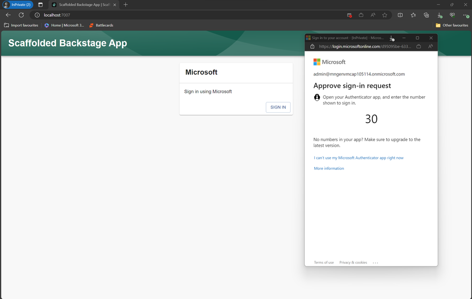Open the More information link
The width and height of the screenshot is (472, 299).
[329, 168]
